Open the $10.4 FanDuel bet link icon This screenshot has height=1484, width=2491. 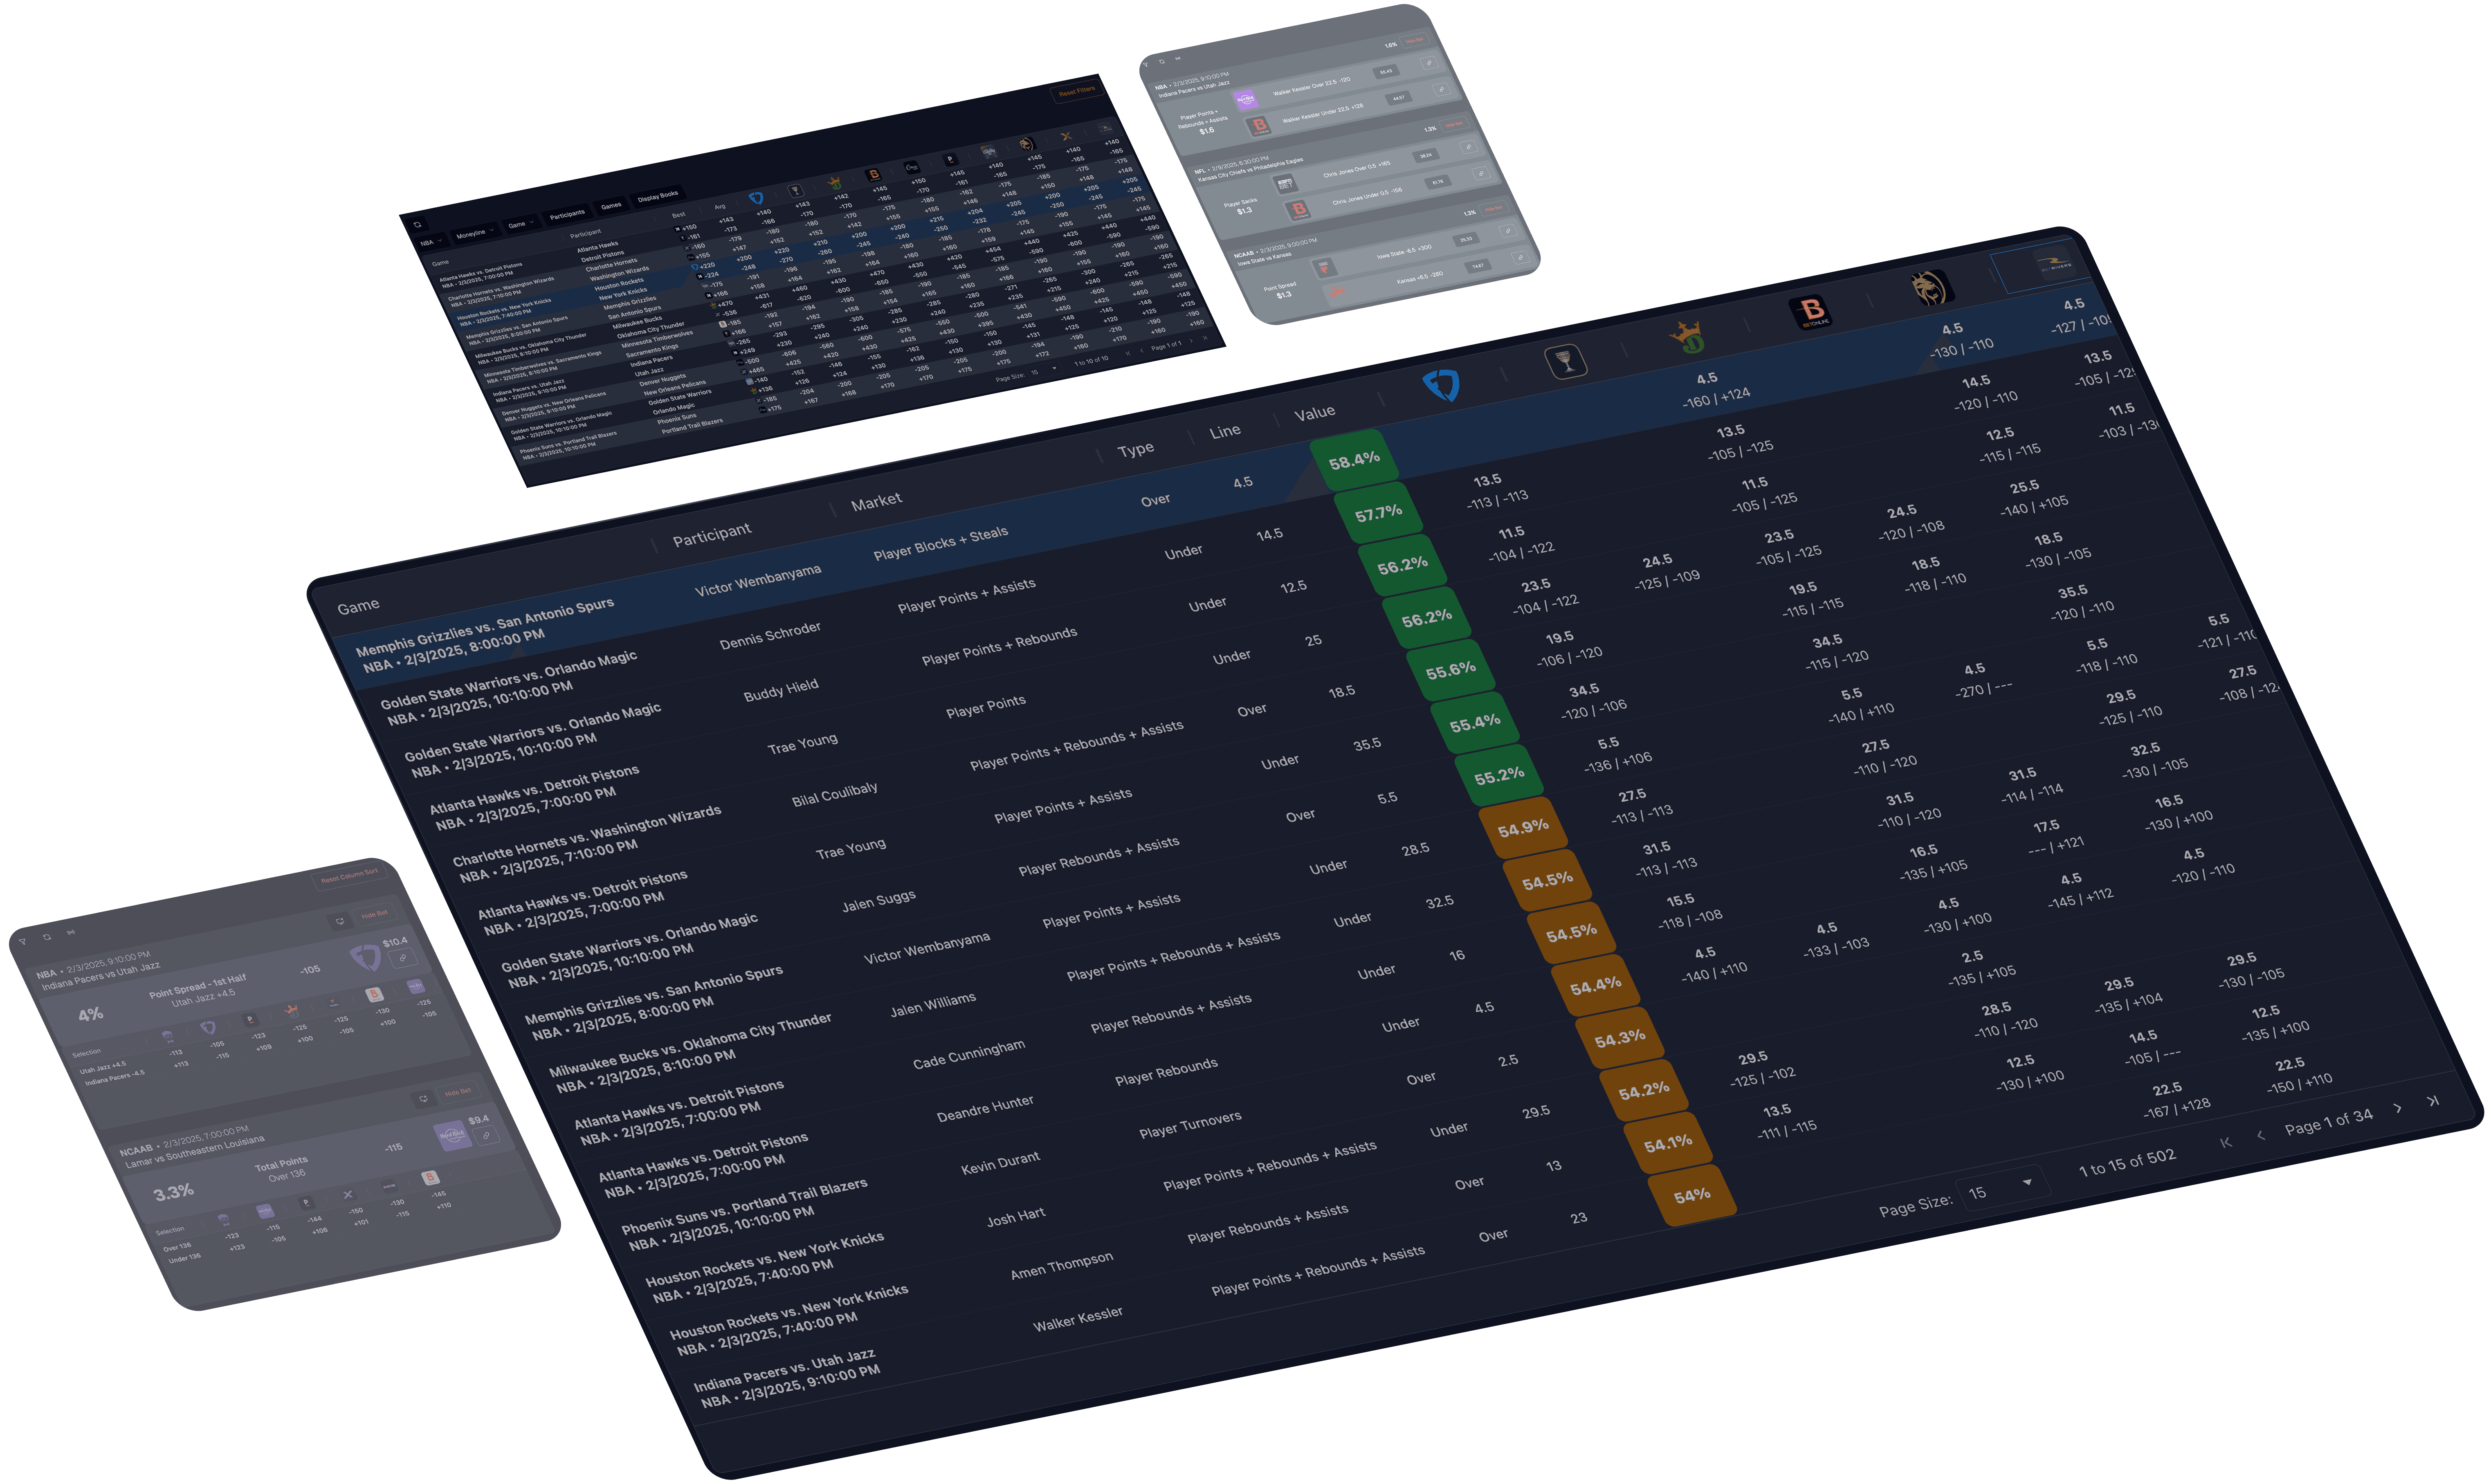[403, 958]
